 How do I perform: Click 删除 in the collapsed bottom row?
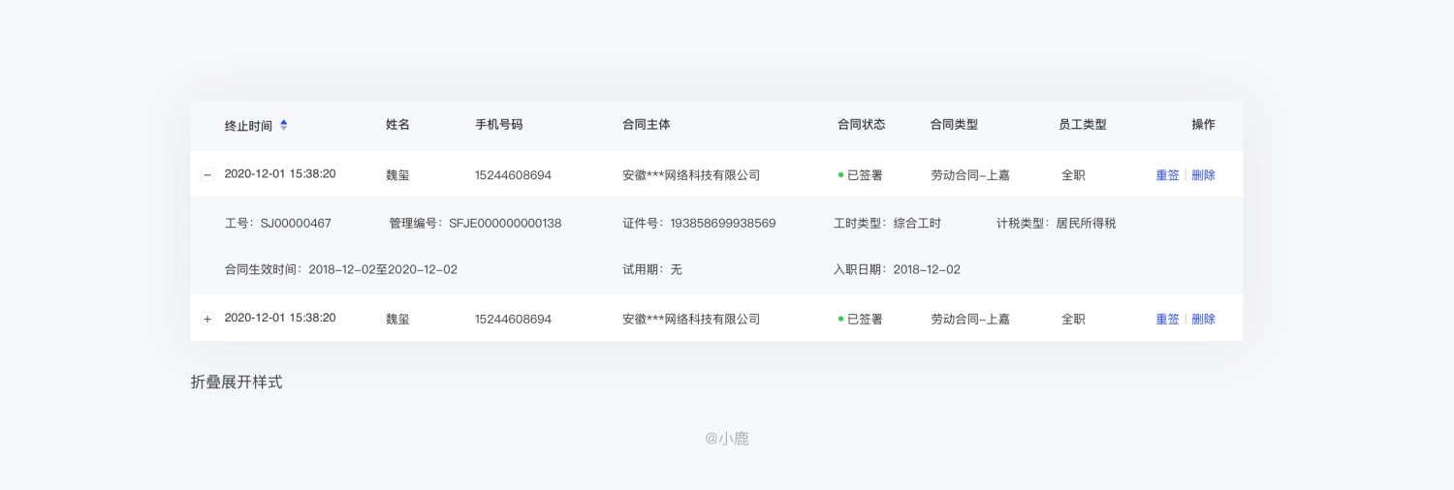pyautogui.click(x=1203, y=319)
